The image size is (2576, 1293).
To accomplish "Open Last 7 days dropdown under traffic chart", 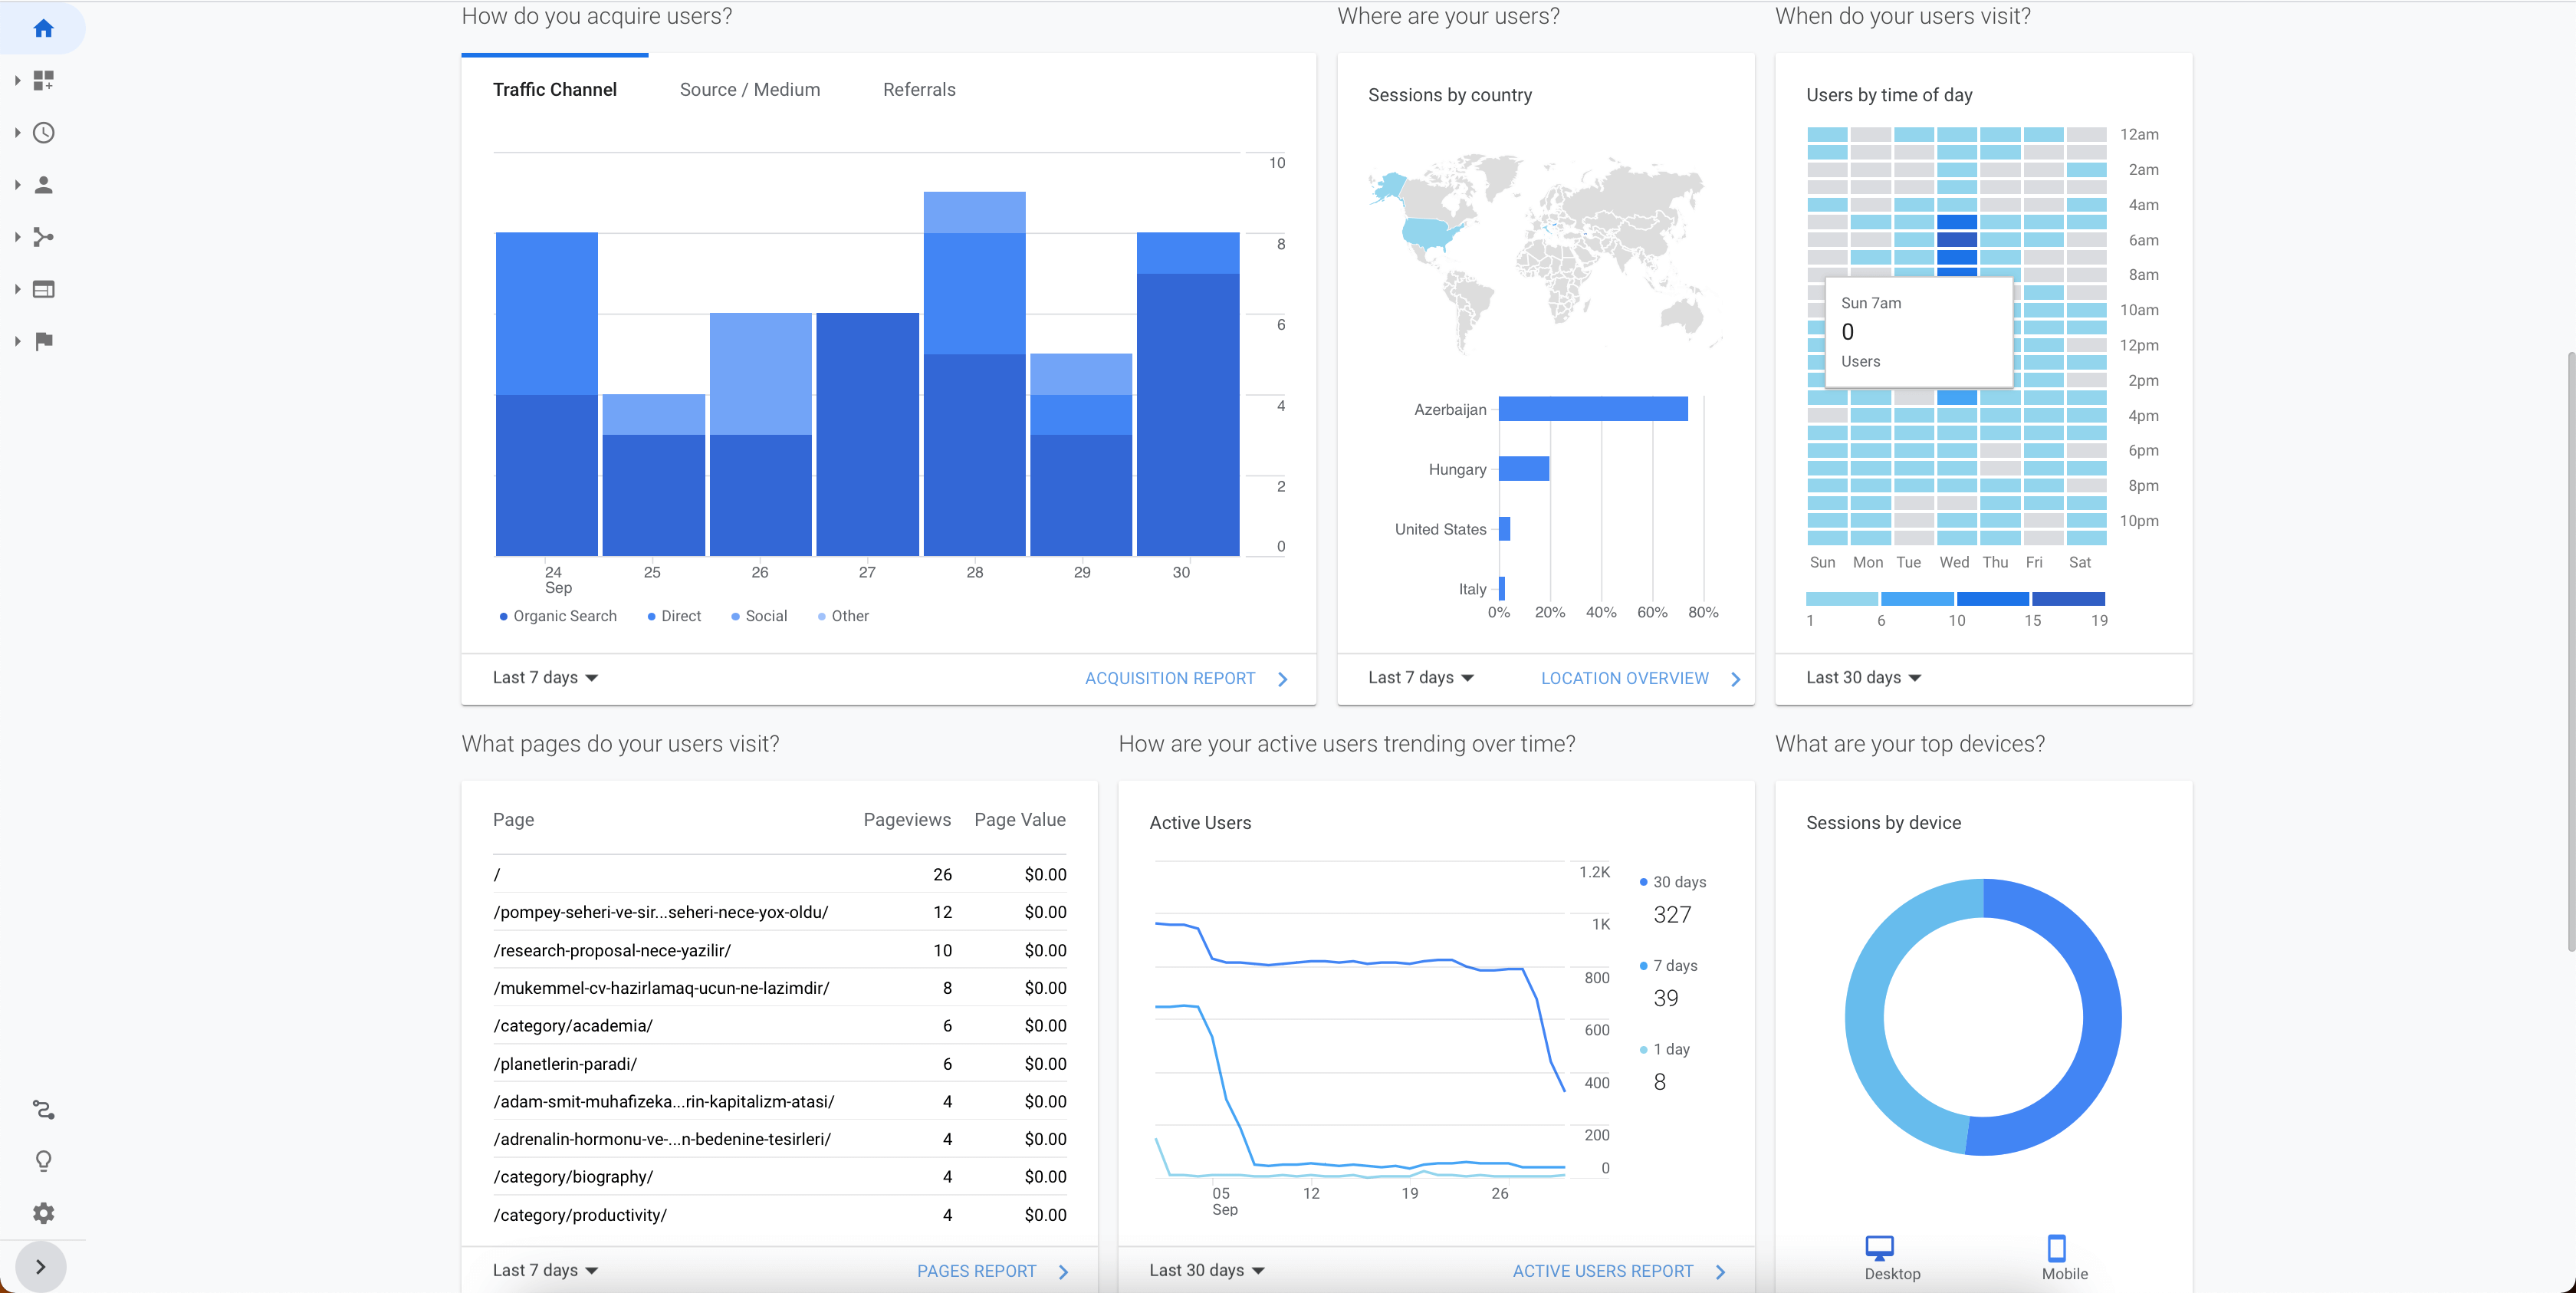I will click(545, 677).
